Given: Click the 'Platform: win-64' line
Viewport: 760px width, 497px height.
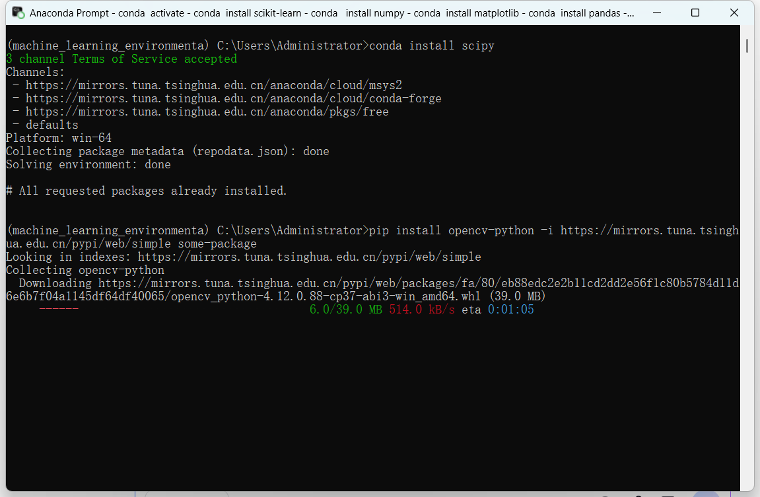Looking at the screenshot, I should (x=59, y=138).
